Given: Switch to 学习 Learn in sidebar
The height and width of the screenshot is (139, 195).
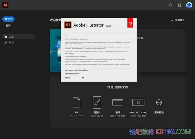Looking at the screenshot, I should pyautogui.click(x=11, y=42).
